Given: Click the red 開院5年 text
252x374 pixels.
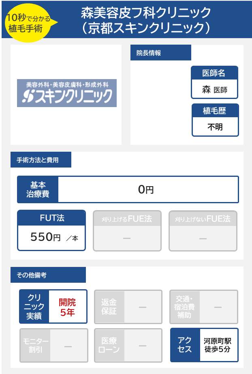Looking at the screenshot, I should pyautogui.click(x=67, y=307).
